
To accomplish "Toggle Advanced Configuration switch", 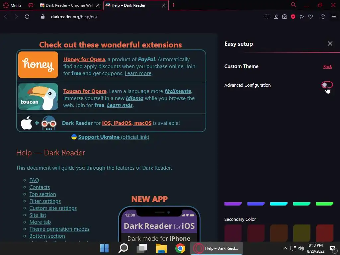I will tap(327, 85).
